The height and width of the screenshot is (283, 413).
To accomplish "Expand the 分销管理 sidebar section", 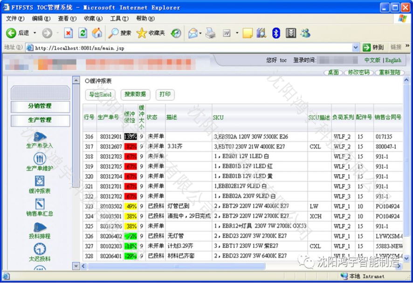I will point(40,106).
